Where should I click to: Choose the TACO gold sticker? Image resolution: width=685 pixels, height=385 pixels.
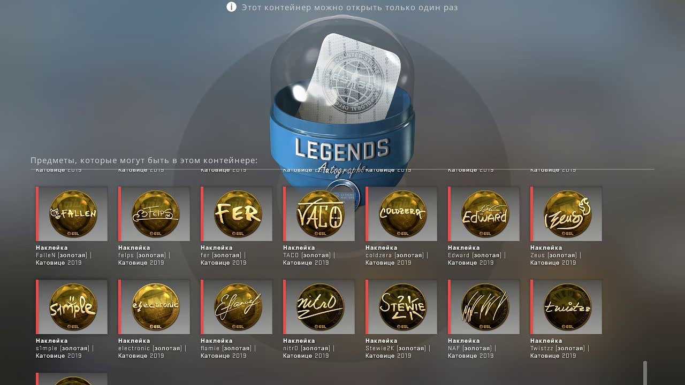click(x=319, y=214)
